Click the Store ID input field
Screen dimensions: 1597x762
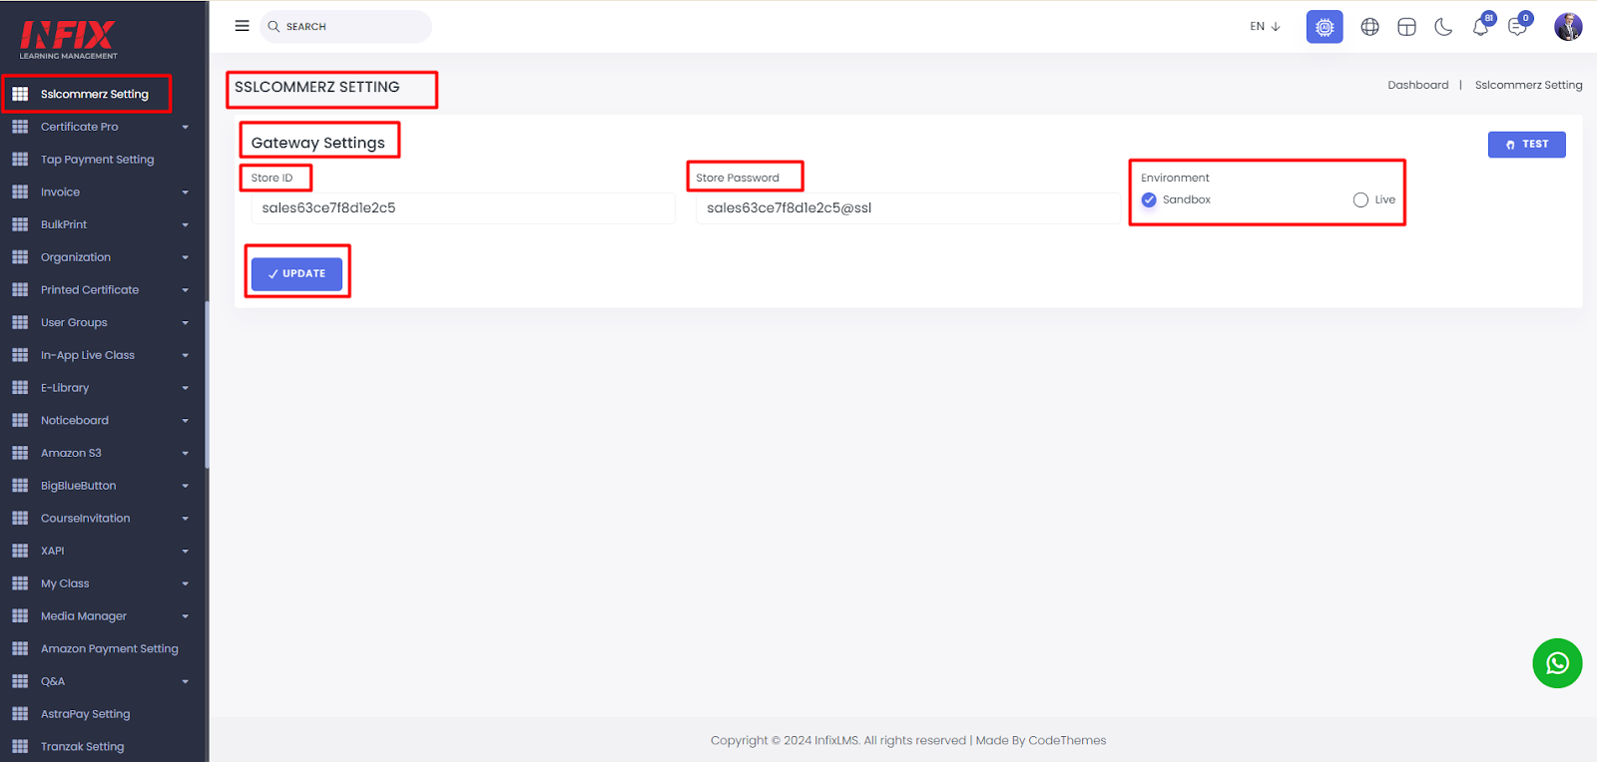[x=463, y=208]
